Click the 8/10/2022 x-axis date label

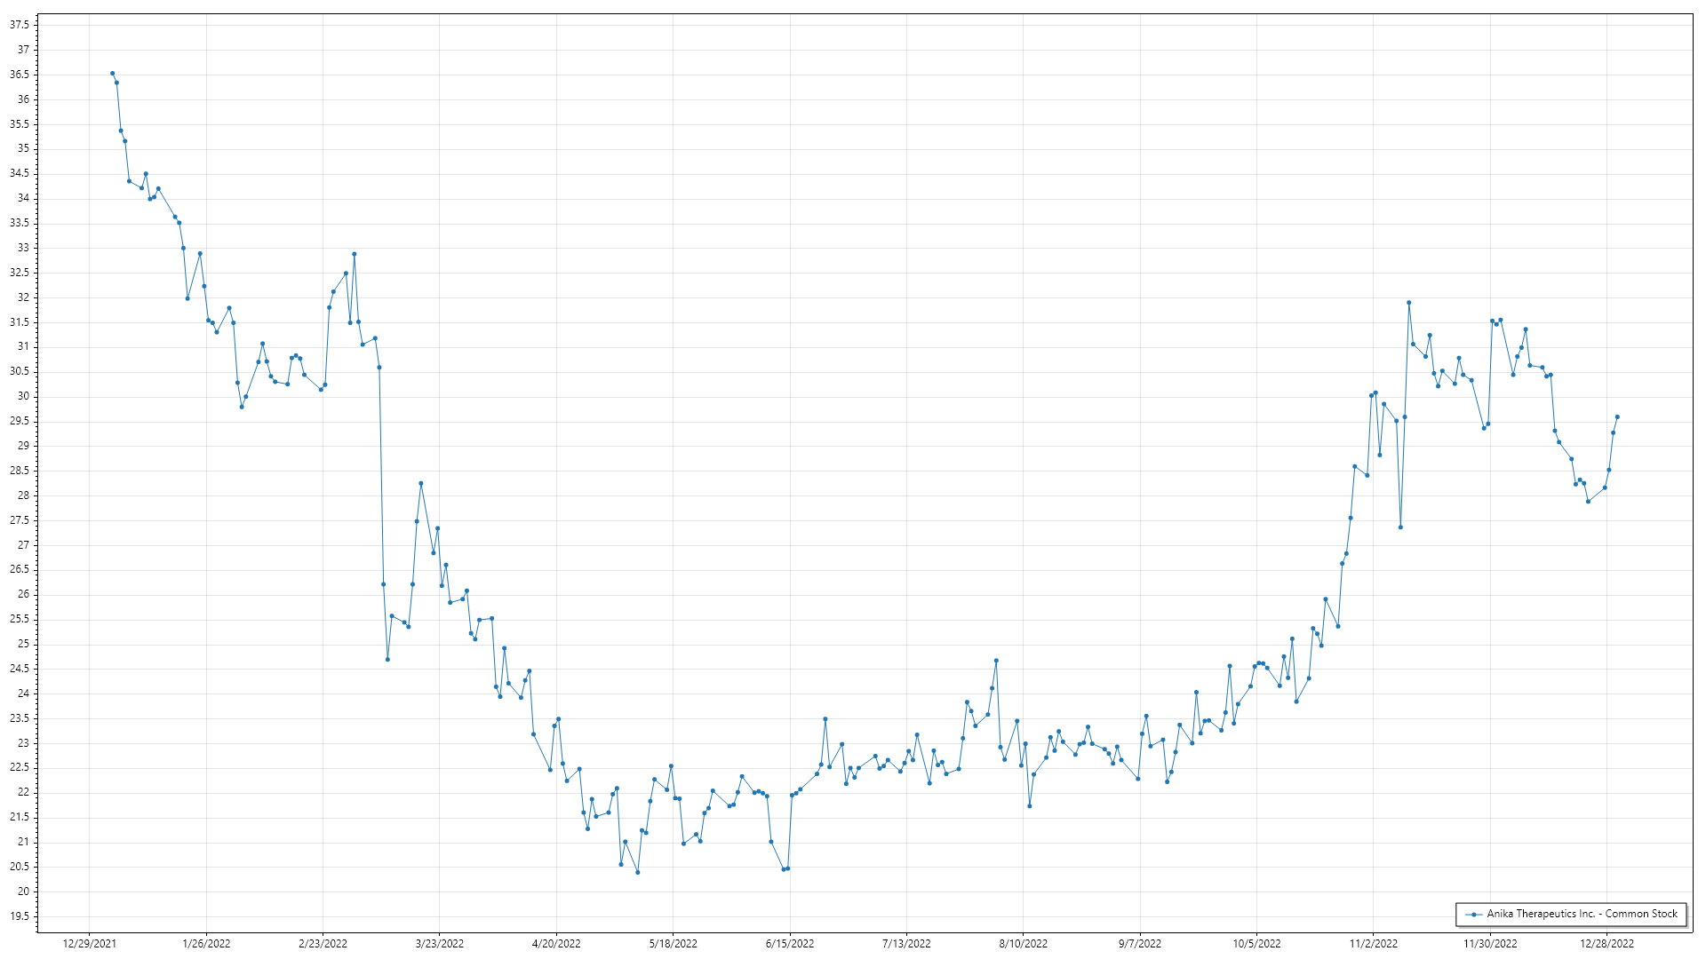[x=1023, y=944]
